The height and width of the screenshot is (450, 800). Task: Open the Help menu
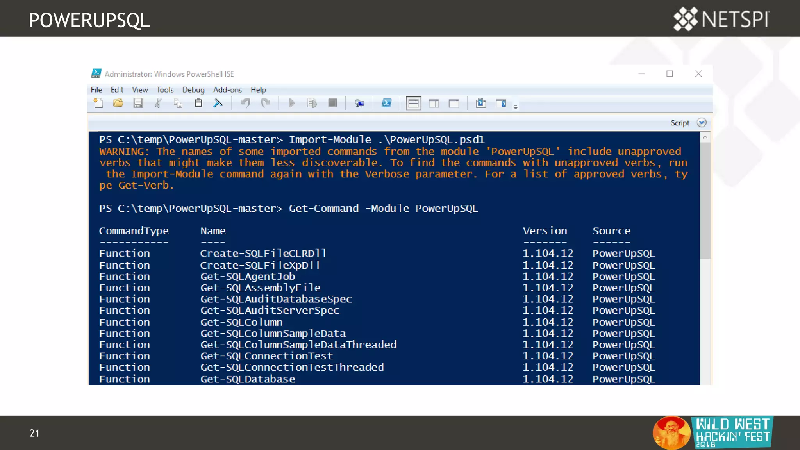pyautogui.click(x=258, y=89)
